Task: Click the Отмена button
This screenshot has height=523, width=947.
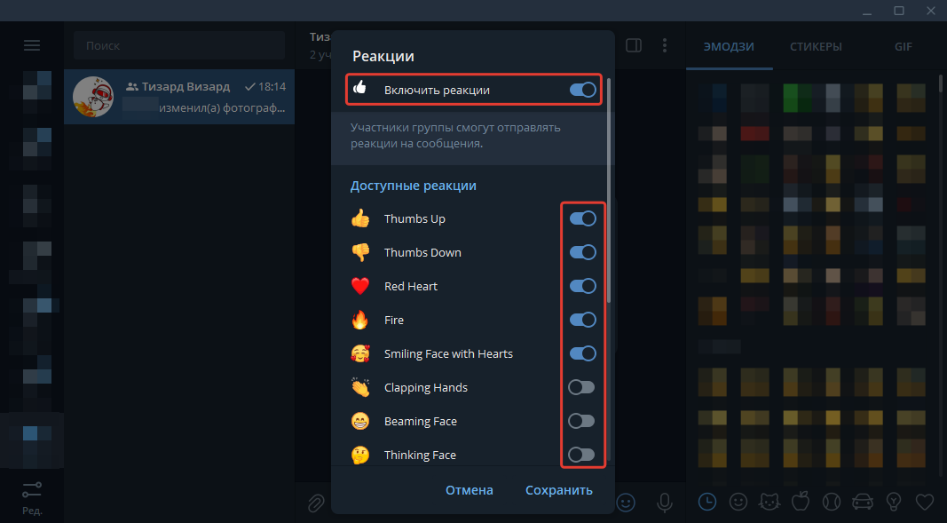Action: coord(470,490)
